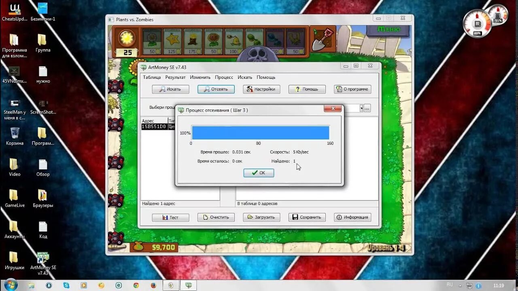Open the Браузеры folder icon
This screenshot has height=291, width=518.
pyautogui.click(x=43, y=198)
